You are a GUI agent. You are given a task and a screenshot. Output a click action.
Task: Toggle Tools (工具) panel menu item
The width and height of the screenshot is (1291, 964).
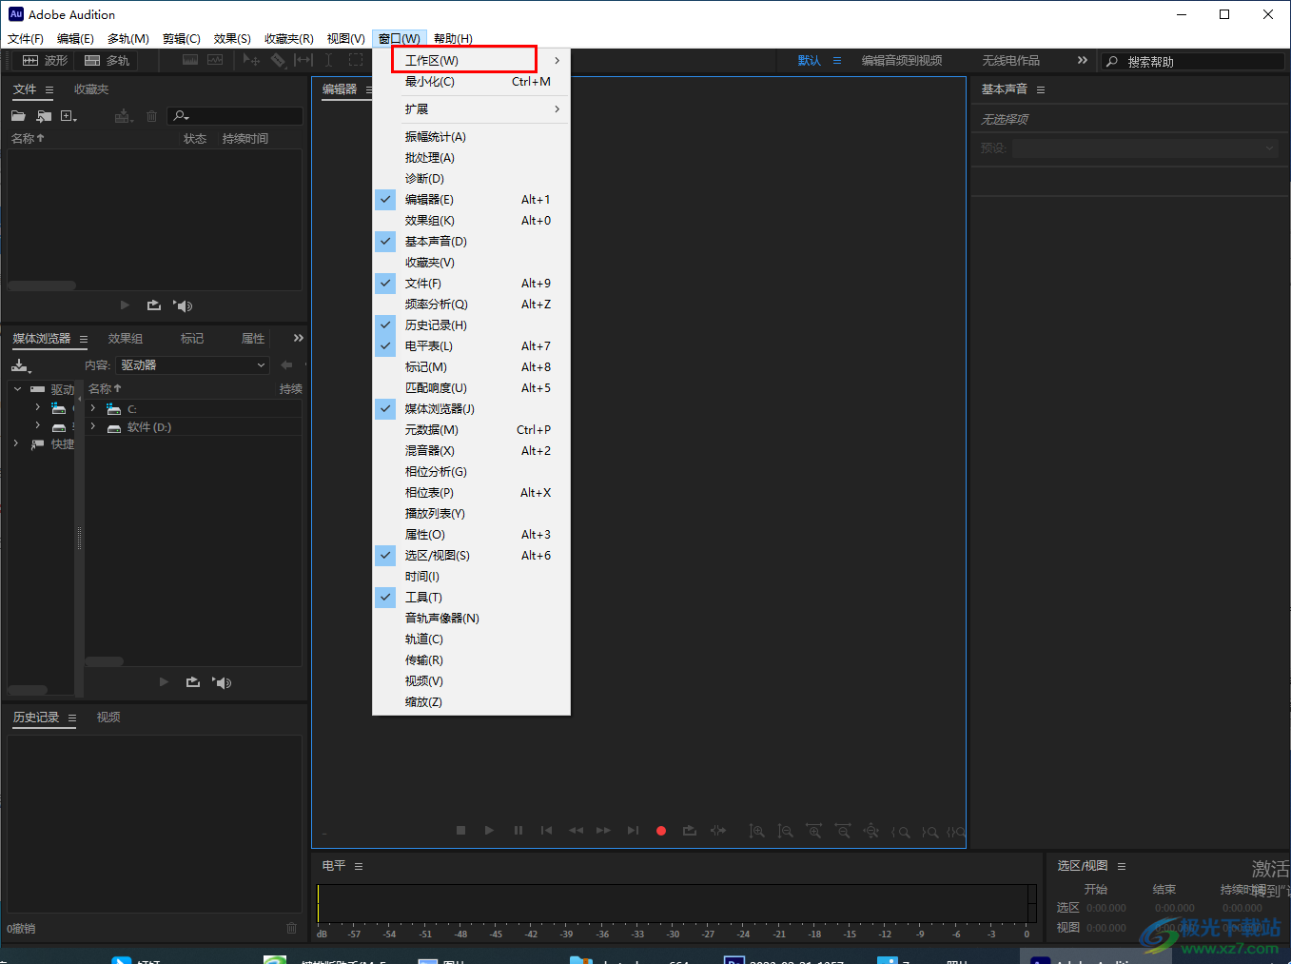(472, 598)
